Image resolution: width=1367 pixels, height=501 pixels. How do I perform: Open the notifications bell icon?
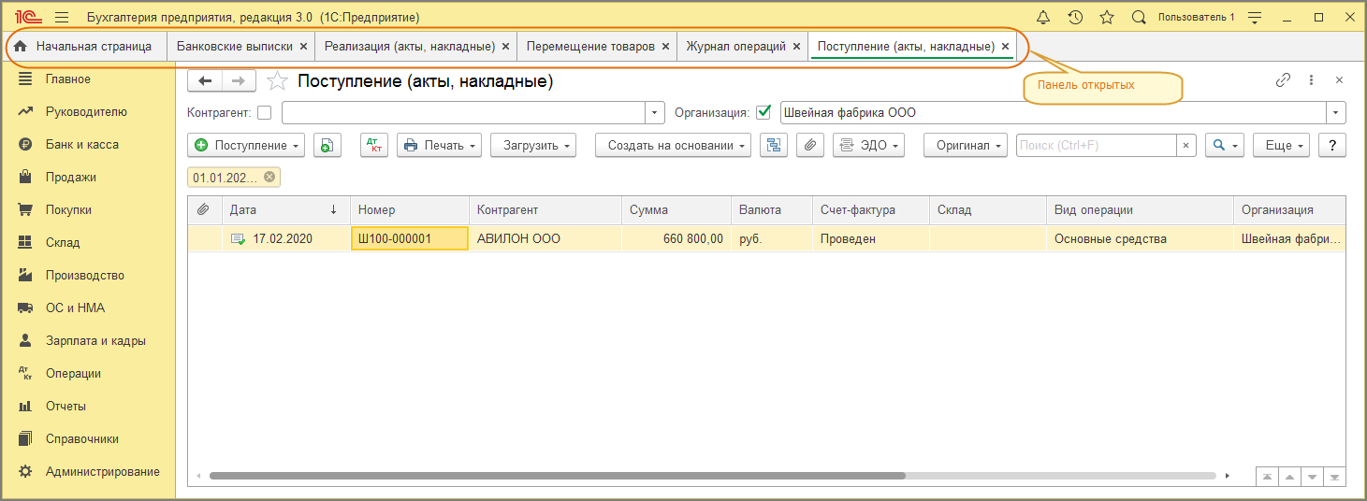pos(1043,17)
